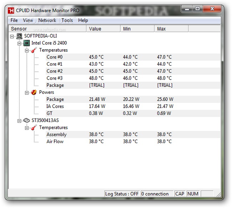The height and width of the screenshot is (208, 232).
Task: Click the NUM status bar indicator
Action: coord(193,194)
